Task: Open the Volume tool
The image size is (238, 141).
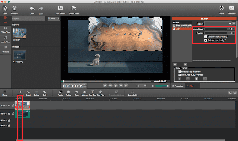Action: tap(84, 92)
